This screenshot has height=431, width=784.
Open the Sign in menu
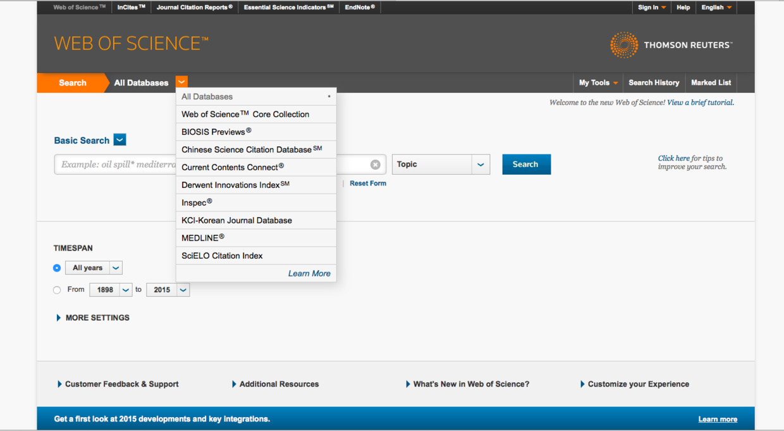tap(651, 8)
